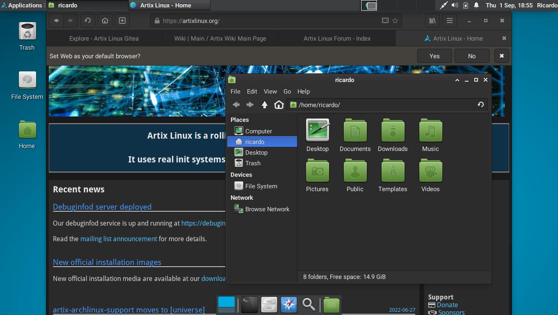Click the clock in top panel

(509, 5)
